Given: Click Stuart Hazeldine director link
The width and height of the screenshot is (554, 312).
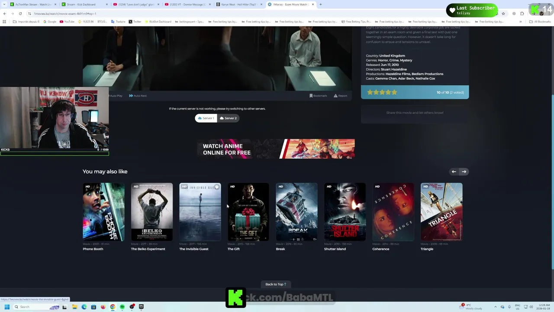Looking at the screenshot, I should click(394, 69).
